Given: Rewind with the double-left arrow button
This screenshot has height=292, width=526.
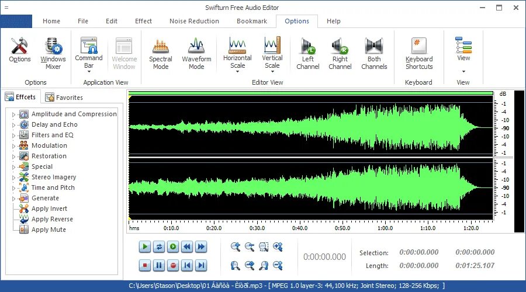Looking at the screenshot, I should tap(187, 247).
